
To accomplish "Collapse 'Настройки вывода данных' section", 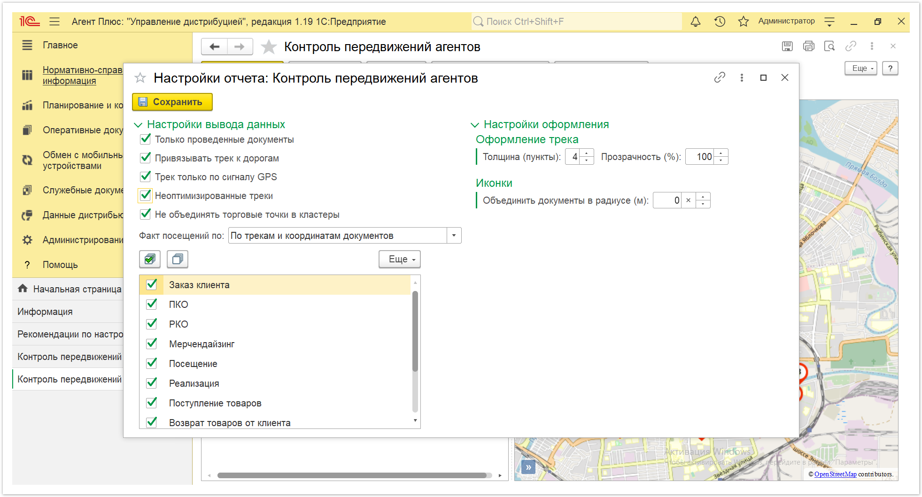I will click(138, 125).
